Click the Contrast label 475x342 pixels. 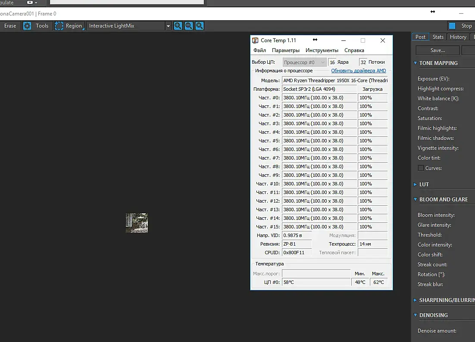pos(428,108)
